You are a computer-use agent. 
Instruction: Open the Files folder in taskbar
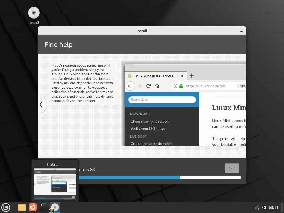tap(22, 207)
